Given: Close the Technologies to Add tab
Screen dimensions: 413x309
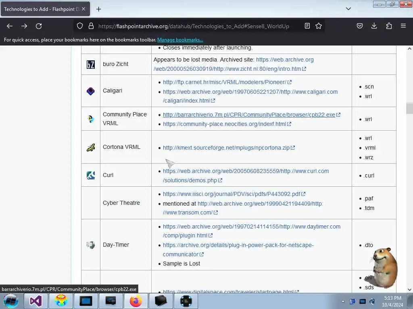Looking at the screenshot, I should [x=83, y=9].
